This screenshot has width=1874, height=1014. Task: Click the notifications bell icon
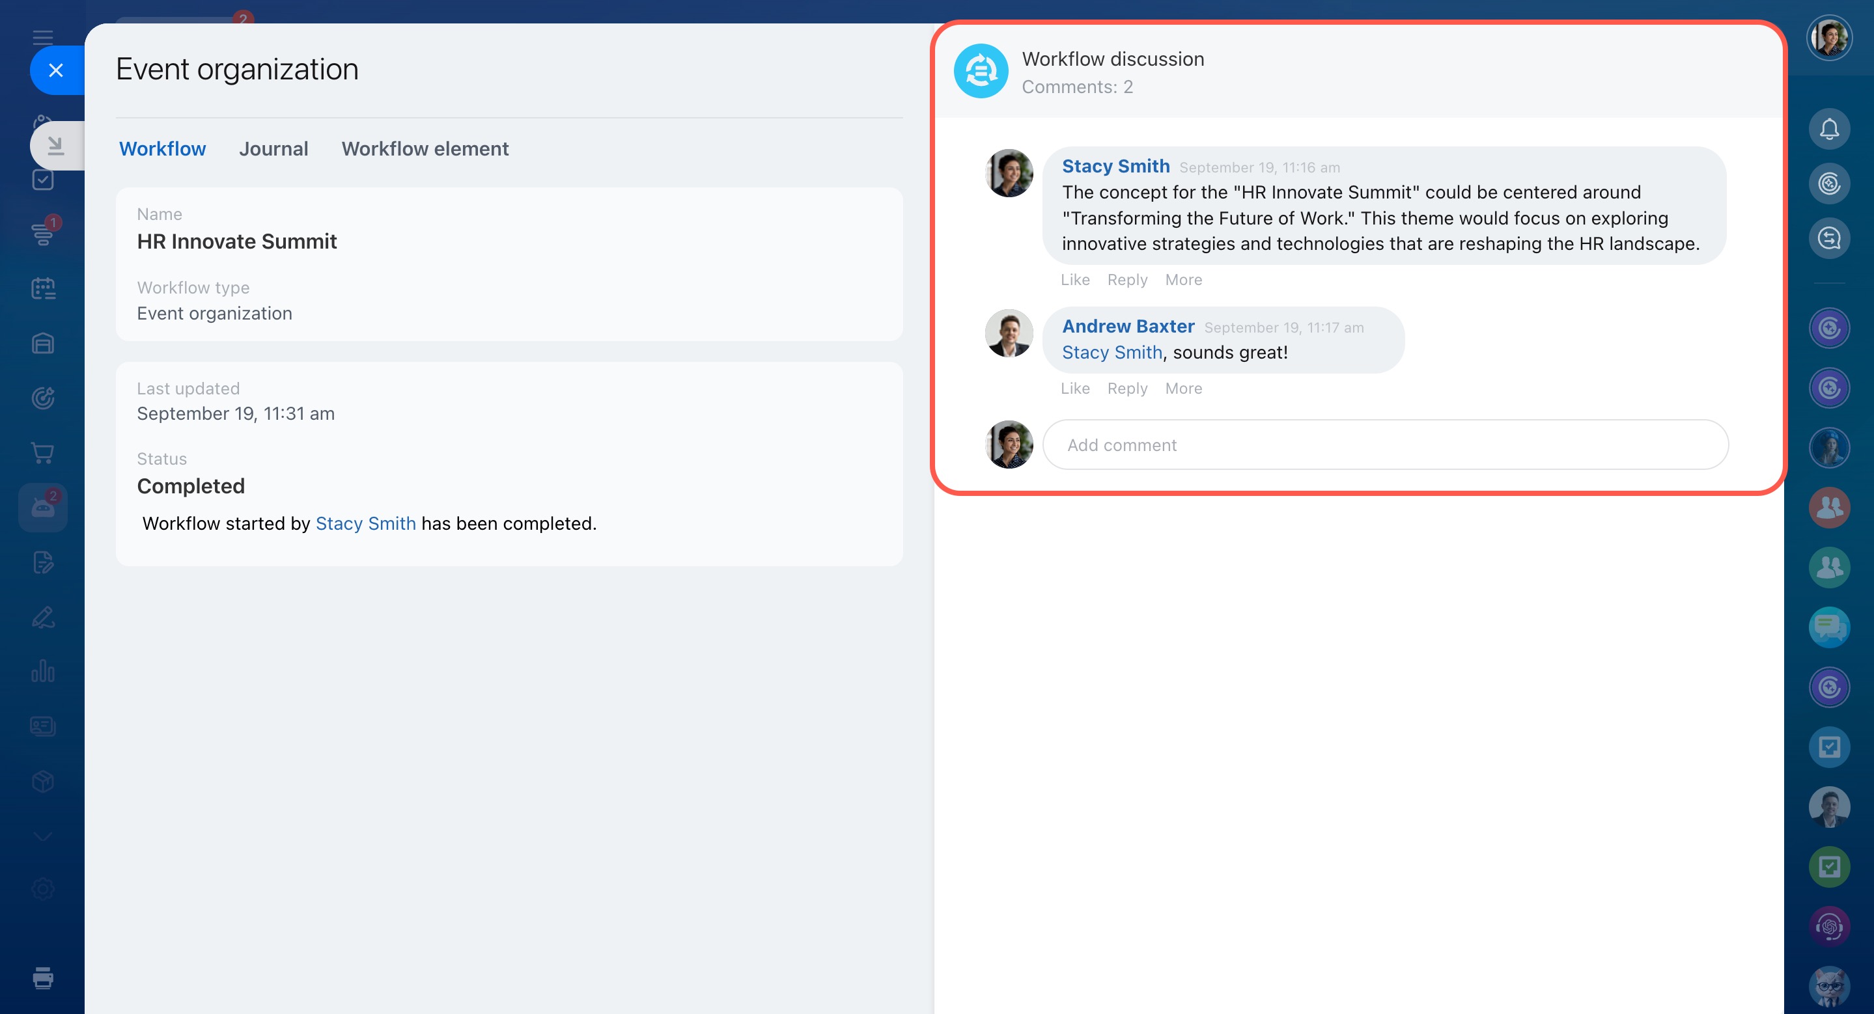click(1828, 130)
